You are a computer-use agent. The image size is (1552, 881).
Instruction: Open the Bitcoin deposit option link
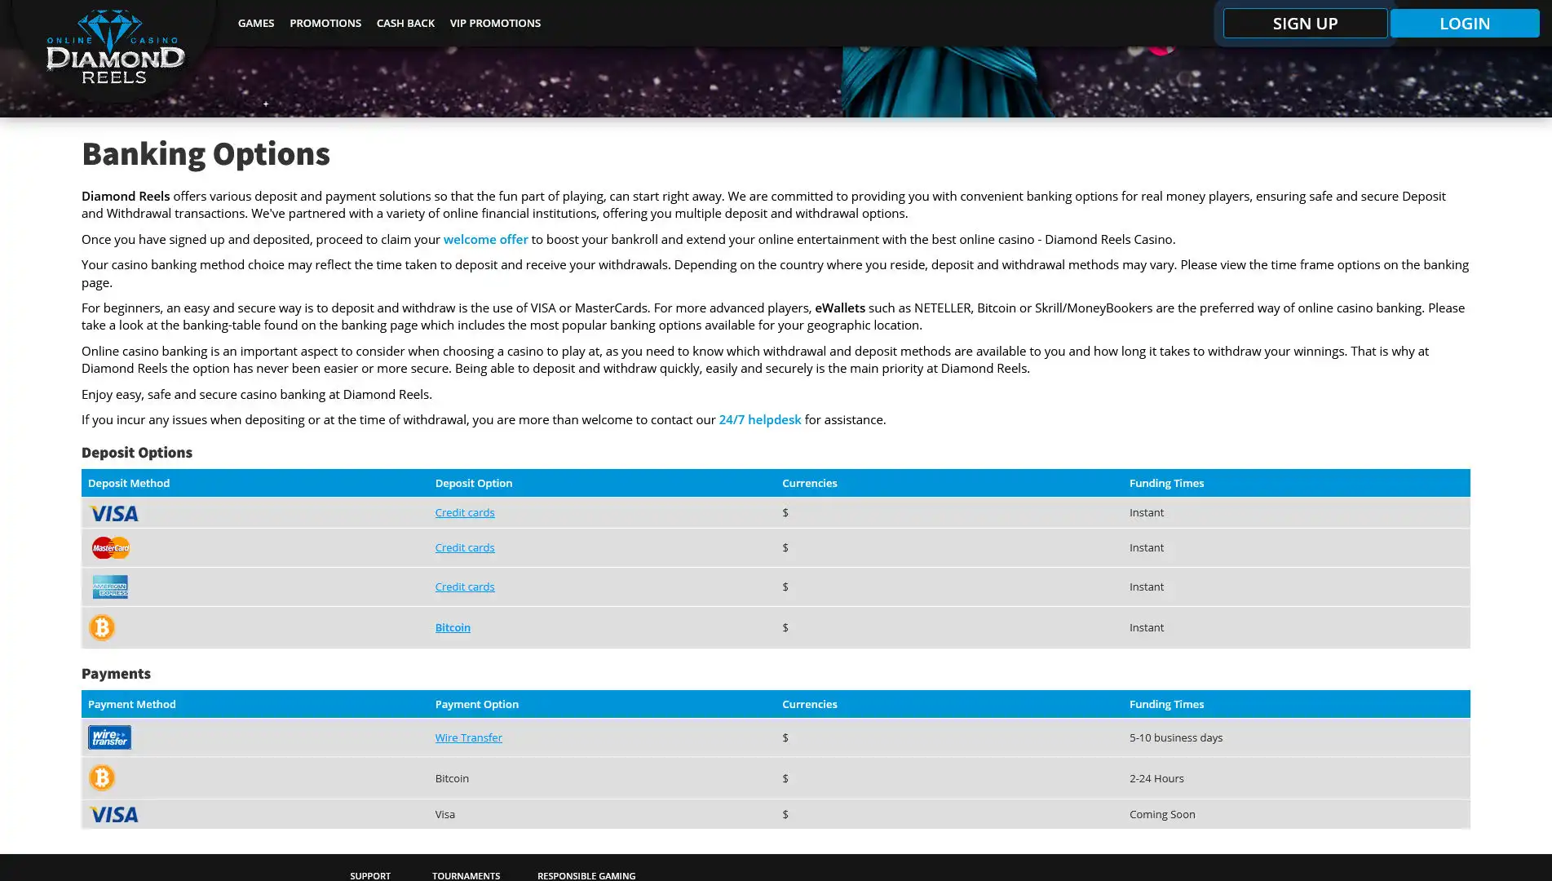click(453, 627)
